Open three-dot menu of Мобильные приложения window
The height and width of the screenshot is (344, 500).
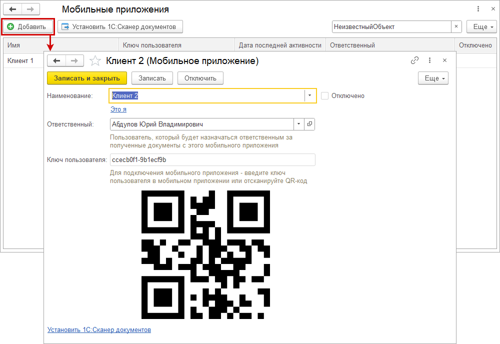pyautogui.click(x=478, y=9)
